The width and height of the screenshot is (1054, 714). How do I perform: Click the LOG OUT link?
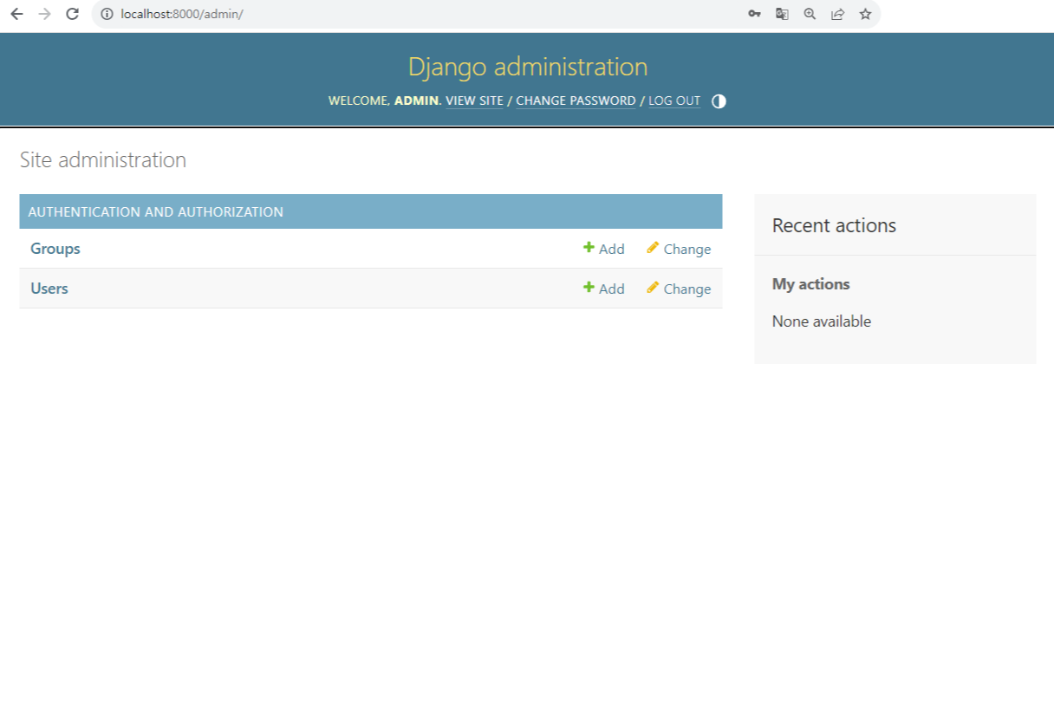[674, 101]
